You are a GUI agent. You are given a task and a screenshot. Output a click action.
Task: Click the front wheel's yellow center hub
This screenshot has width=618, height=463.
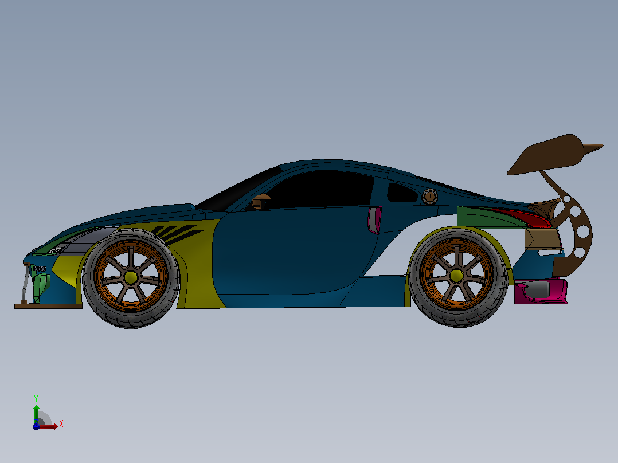pyautogui.click(x=131, y=277)
